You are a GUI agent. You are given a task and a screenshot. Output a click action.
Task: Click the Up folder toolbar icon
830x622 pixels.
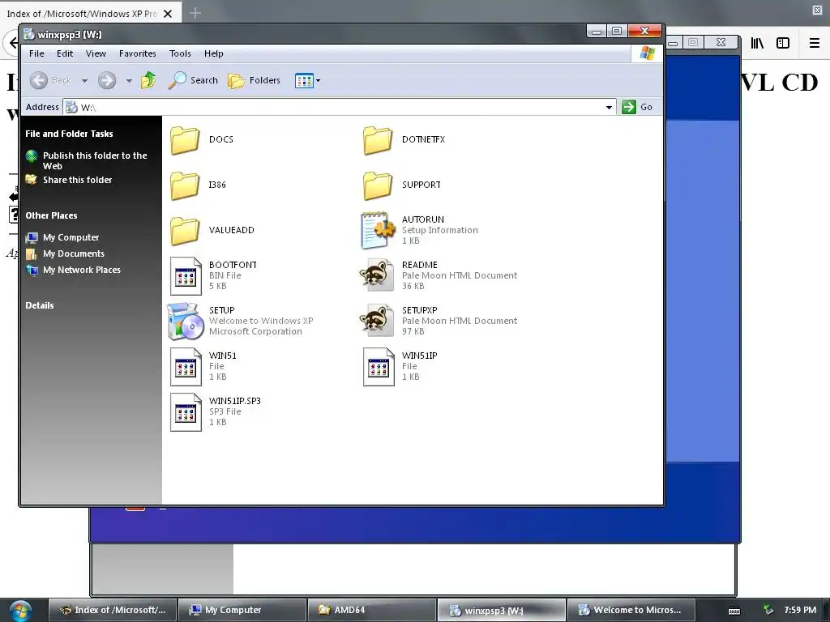(148, 80)
